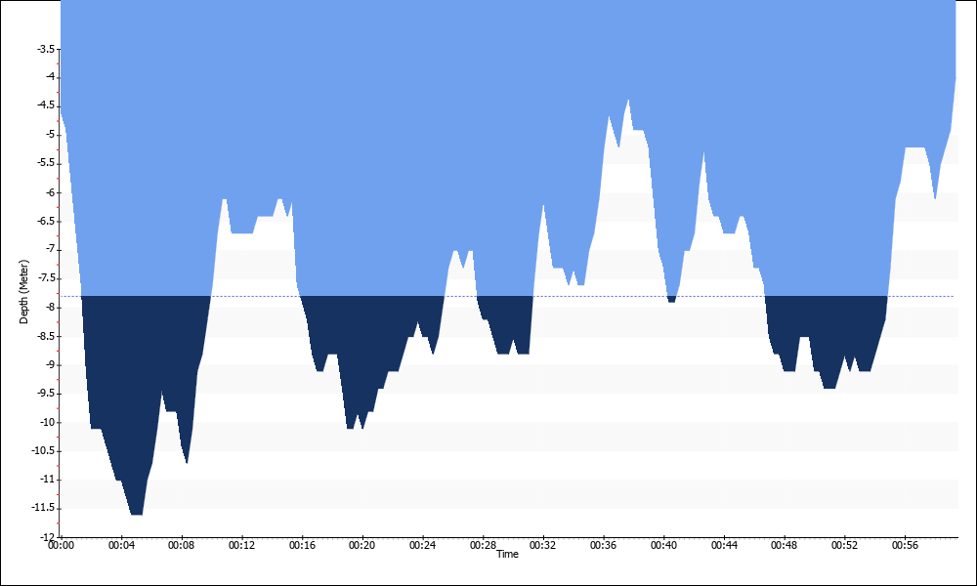Viewport: 977px width, 586px height.
Task: Click the "Time" axis title
Action: tap(507, 554)
